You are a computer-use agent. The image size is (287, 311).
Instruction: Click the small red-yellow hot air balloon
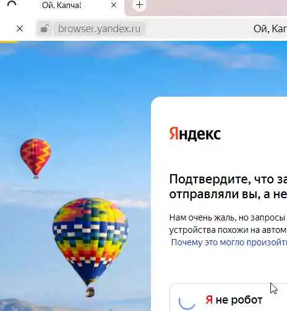tap(36, 158)
